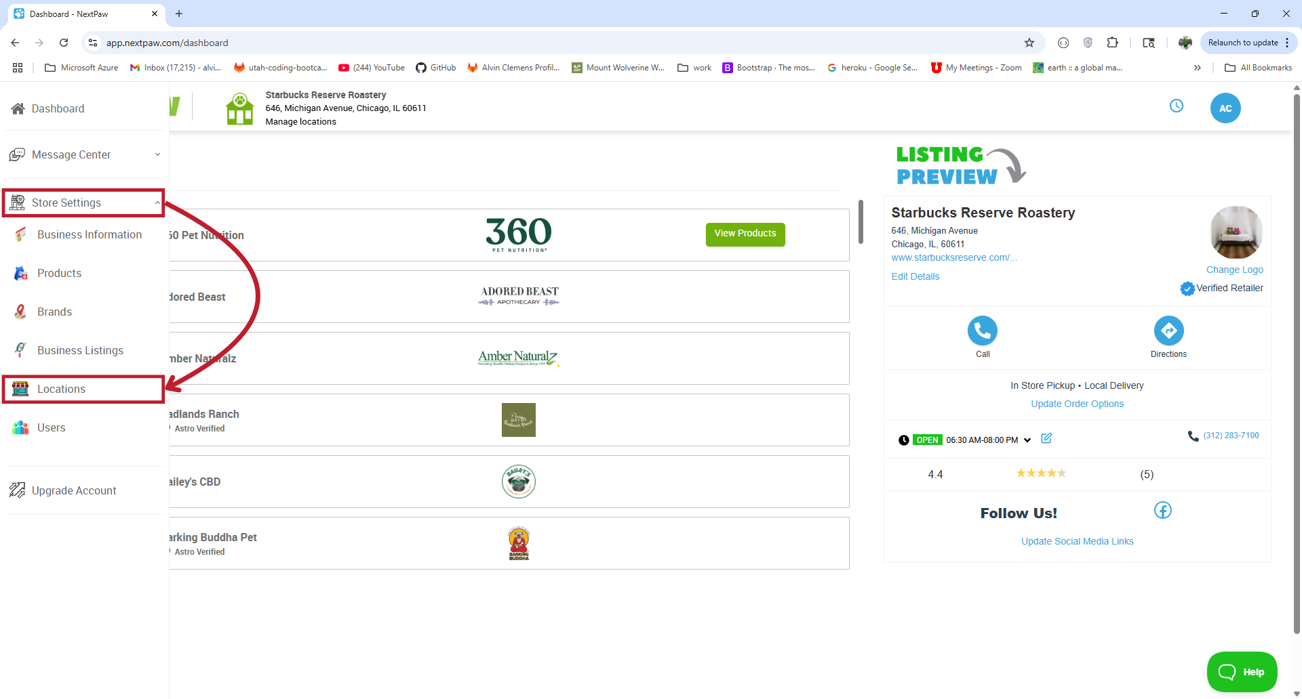Click Update Order Options link

(x=1077, y=404)
